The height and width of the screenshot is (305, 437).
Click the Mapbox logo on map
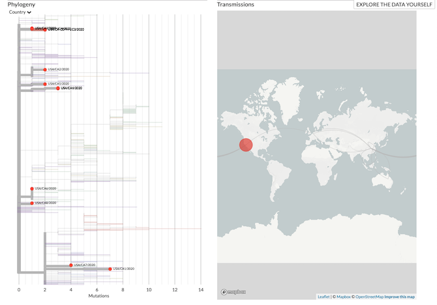(233, 292)
